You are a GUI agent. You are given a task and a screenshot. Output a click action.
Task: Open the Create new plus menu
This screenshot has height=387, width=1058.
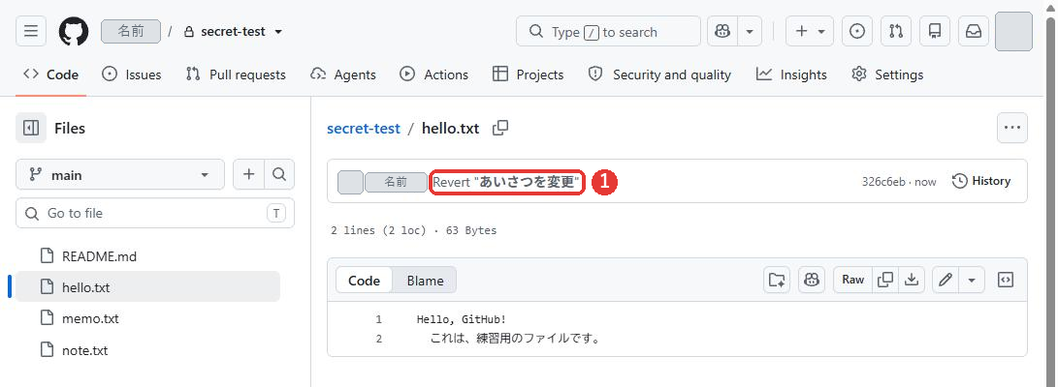coord(810,32)
